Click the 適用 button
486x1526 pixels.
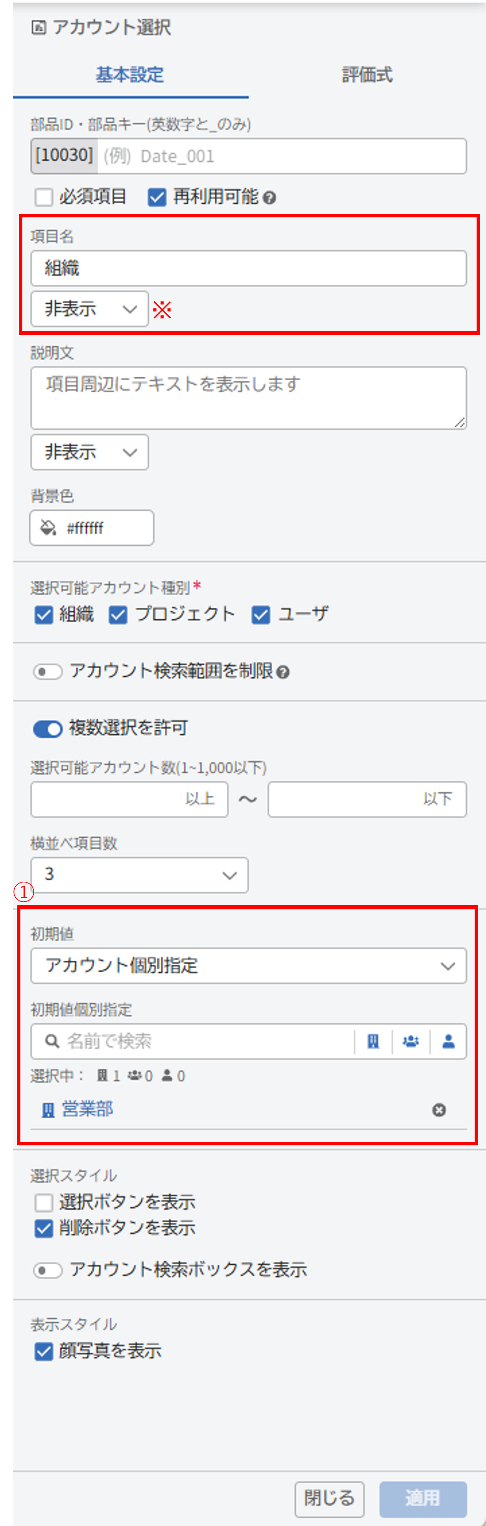point(423,1499)
